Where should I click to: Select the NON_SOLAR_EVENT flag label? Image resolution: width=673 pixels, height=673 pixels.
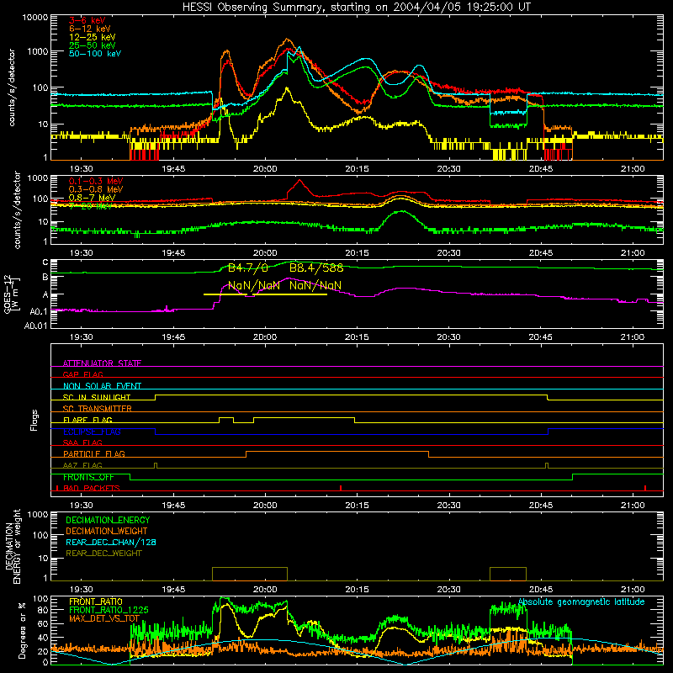[102, 386]
